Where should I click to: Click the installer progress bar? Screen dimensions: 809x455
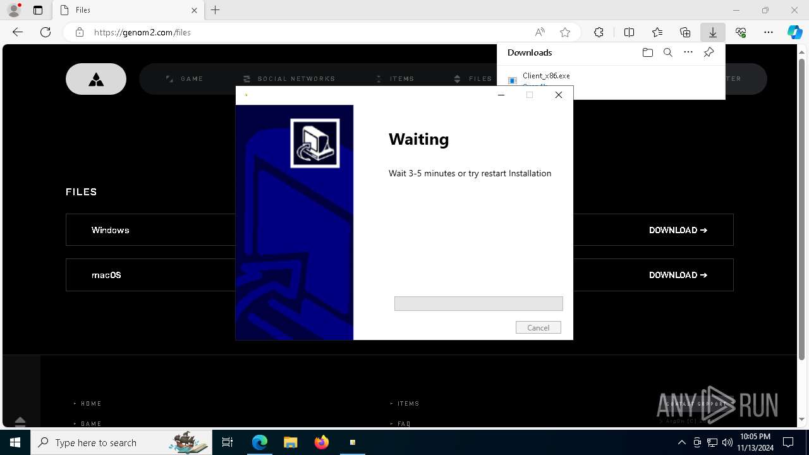click(x=478, y=303)
